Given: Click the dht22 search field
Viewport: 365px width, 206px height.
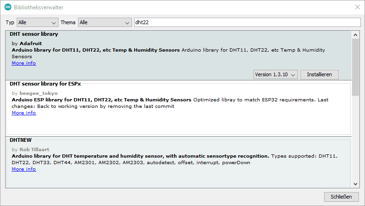Looking at the screenshot, I should coord(246,22).
